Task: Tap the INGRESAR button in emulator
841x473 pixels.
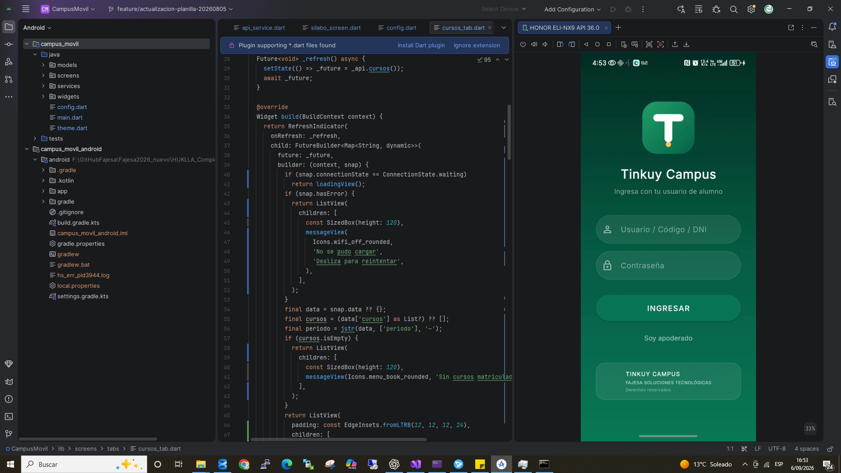Action: (x=668, y=308)
